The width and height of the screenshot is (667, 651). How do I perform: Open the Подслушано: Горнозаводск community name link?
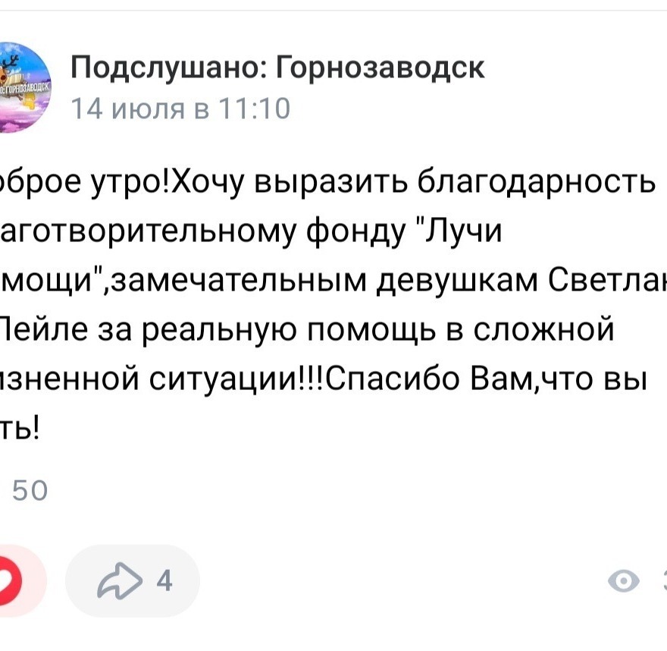(277, 68)
